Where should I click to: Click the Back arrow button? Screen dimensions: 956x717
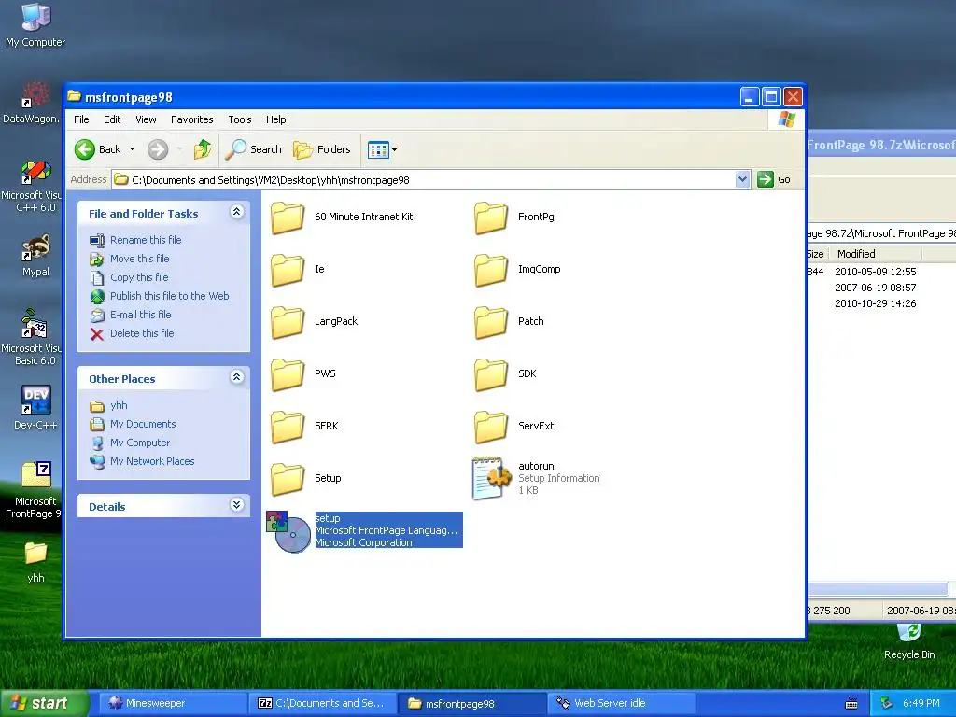(98, 149)
